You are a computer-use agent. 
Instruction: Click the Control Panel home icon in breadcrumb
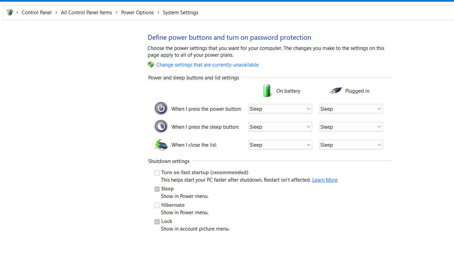pos(10,12)
